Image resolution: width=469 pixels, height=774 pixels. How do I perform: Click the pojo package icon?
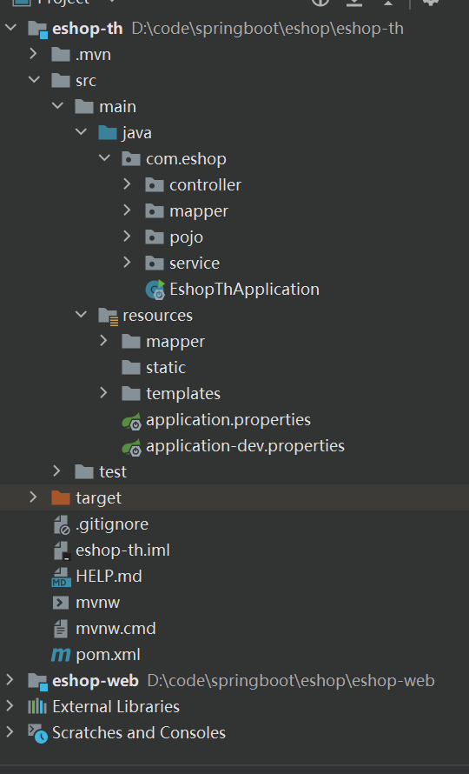click(155, 237)
